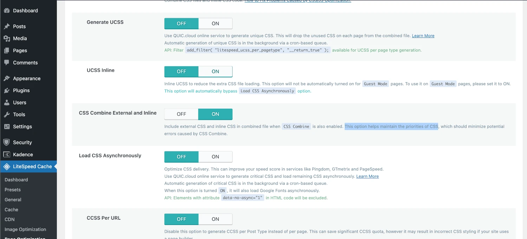Set UCSS Inline to OFF
This screenshot has width=527, height=239.
[x=181, y=71]
